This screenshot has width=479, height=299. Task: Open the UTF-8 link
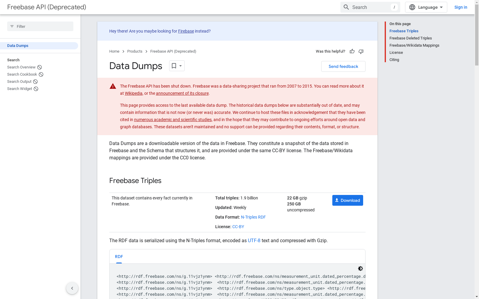click(x=254, y=240)
